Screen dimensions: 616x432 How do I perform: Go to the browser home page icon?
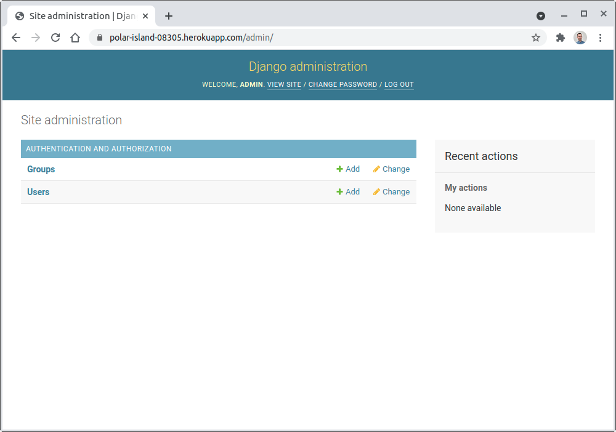point(75,38)
